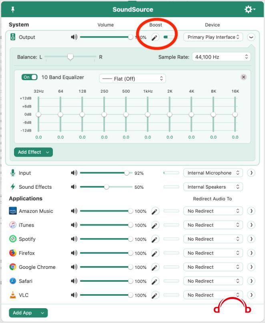265x323 pixels.
Task: Click the Sound Effects volume slider
Action: pos(106,187)
